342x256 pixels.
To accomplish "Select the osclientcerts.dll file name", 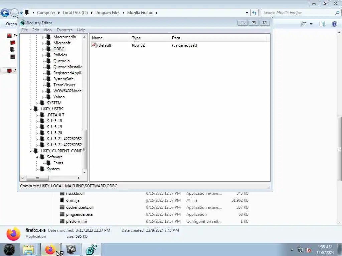I will 80,207.
